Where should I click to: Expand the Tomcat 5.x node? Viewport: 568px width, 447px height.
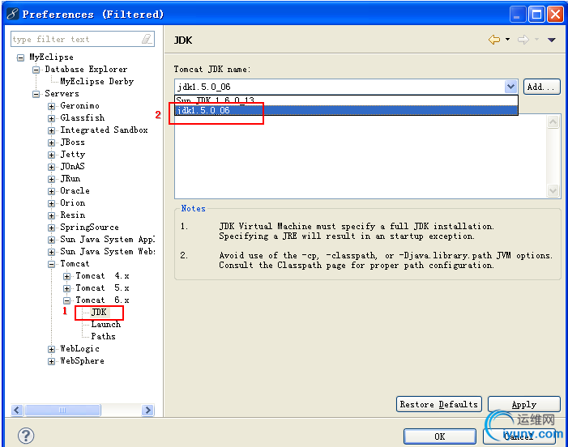point(67,288)
